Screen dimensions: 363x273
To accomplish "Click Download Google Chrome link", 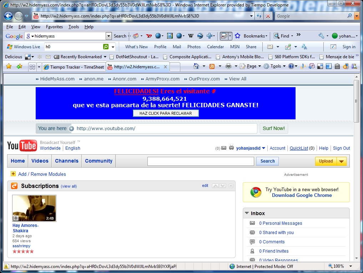I will pyautogui.click(x=302, y=195).
